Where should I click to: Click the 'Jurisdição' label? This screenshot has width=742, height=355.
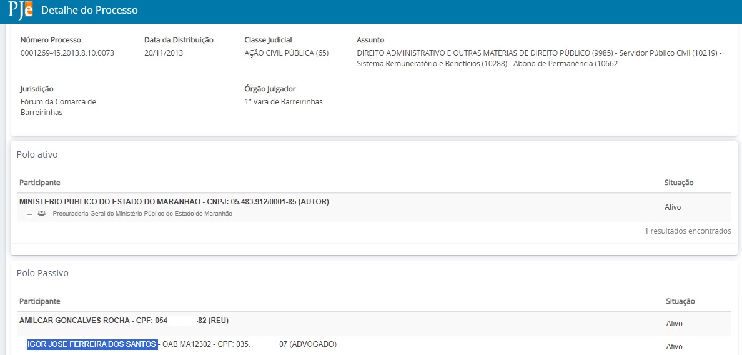[37, 89]
